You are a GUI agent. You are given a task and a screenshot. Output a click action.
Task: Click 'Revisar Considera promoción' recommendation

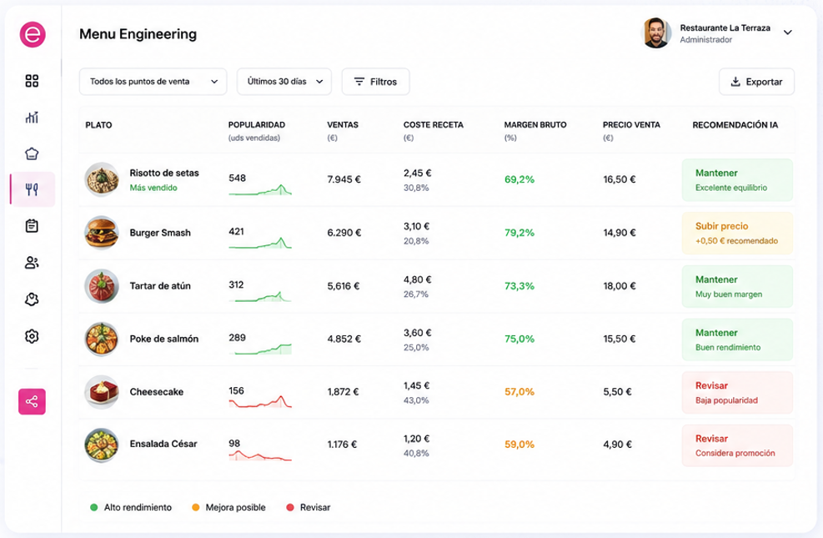pos(737,445)
